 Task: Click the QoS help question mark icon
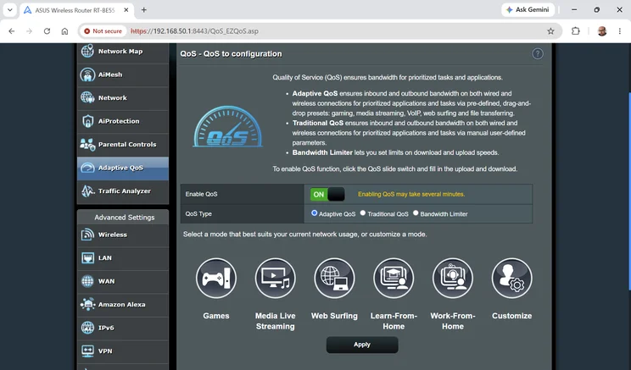point(538,54)
